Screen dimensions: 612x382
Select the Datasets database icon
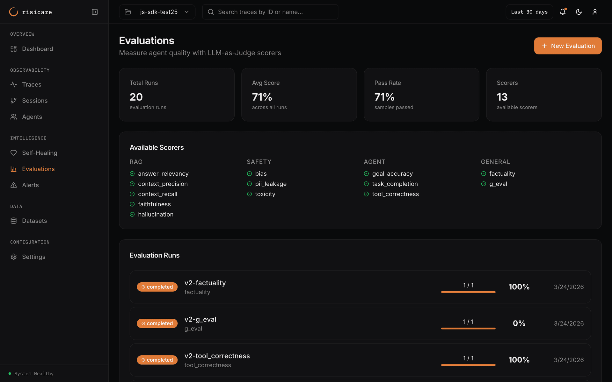point(14,221)
